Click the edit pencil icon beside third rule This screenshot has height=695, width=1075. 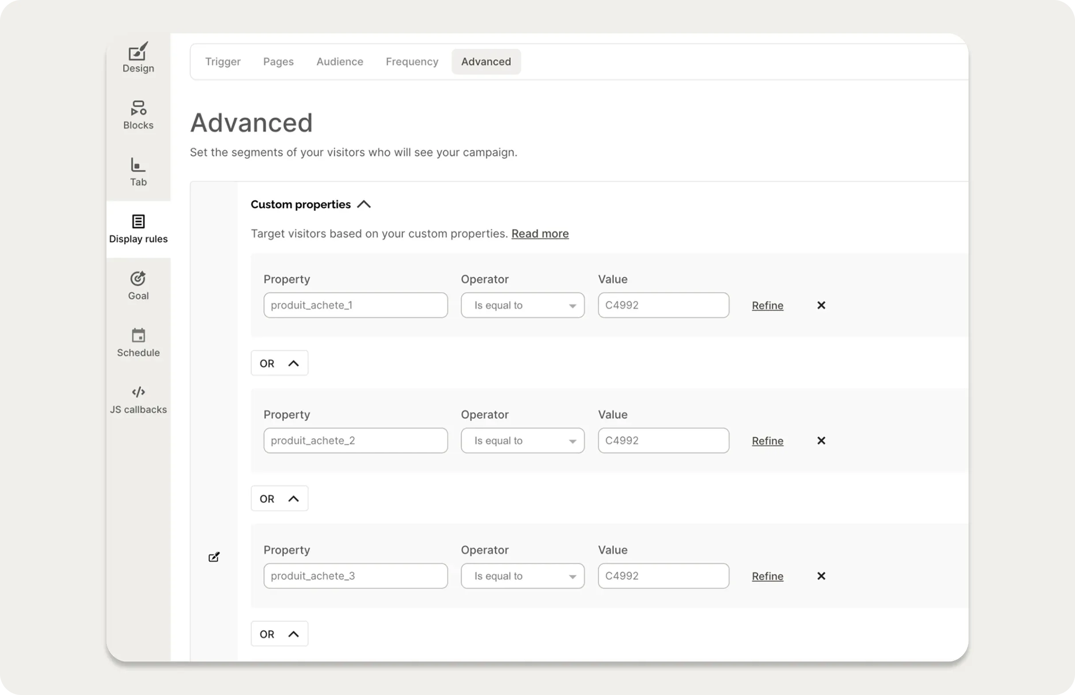pyautogui.click(x=214, y=557)
